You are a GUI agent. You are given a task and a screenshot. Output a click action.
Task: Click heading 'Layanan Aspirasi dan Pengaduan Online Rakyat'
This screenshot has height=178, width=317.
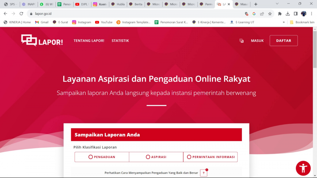coord(157,79)
